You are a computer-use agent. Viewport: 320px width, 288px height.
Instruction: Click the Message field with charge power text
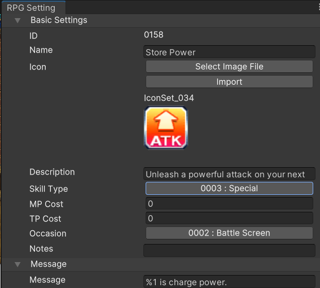(229, 282)
